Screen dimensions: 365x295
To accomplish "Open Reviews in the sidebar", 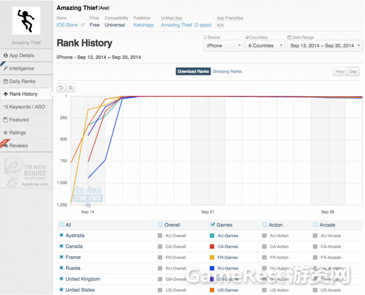I will tap(26, 145).
